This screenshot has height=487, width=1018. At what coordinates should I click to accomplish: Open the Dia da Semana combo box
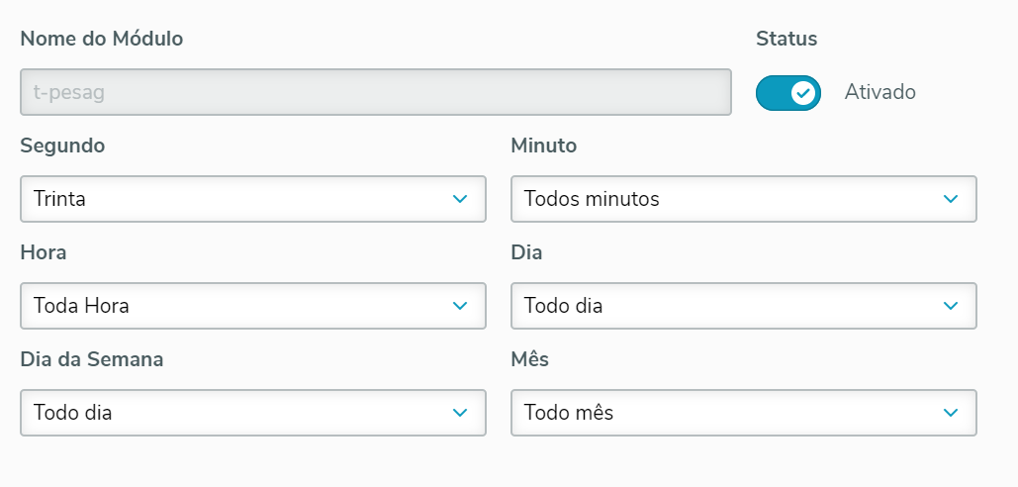point(252,413)
